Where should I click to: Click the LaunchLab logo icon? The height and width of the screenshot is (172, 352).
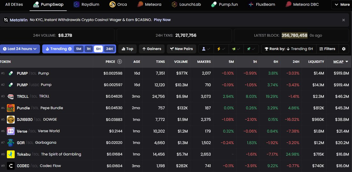point(174,4)
